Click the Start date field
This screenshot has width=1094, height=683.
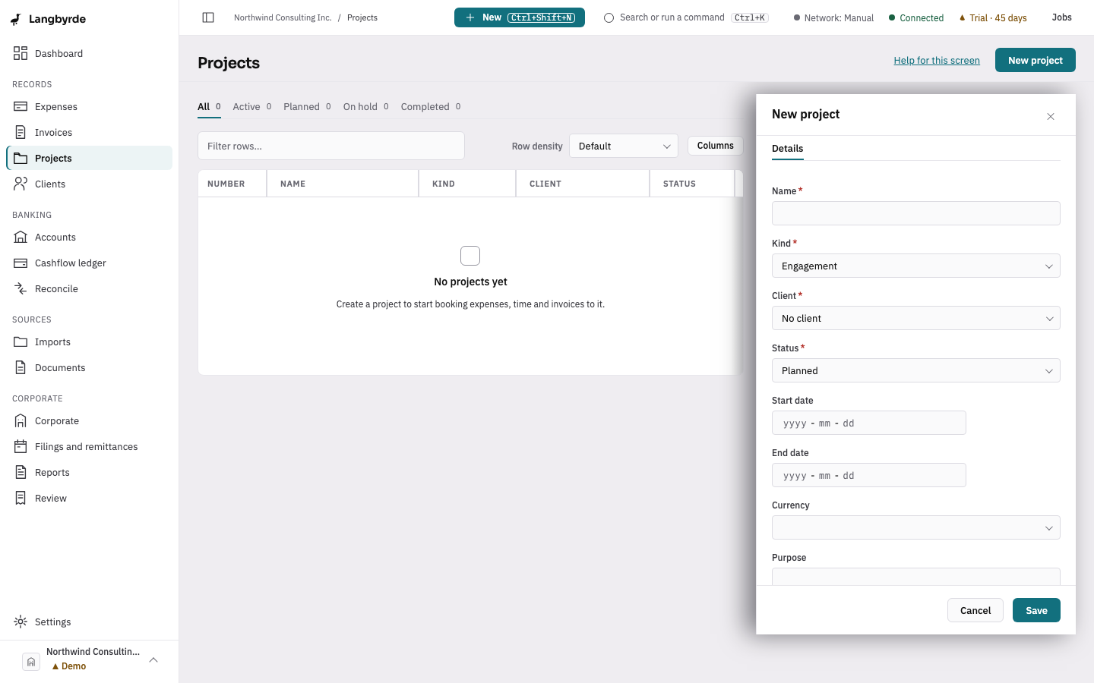[x=869, y=423]
